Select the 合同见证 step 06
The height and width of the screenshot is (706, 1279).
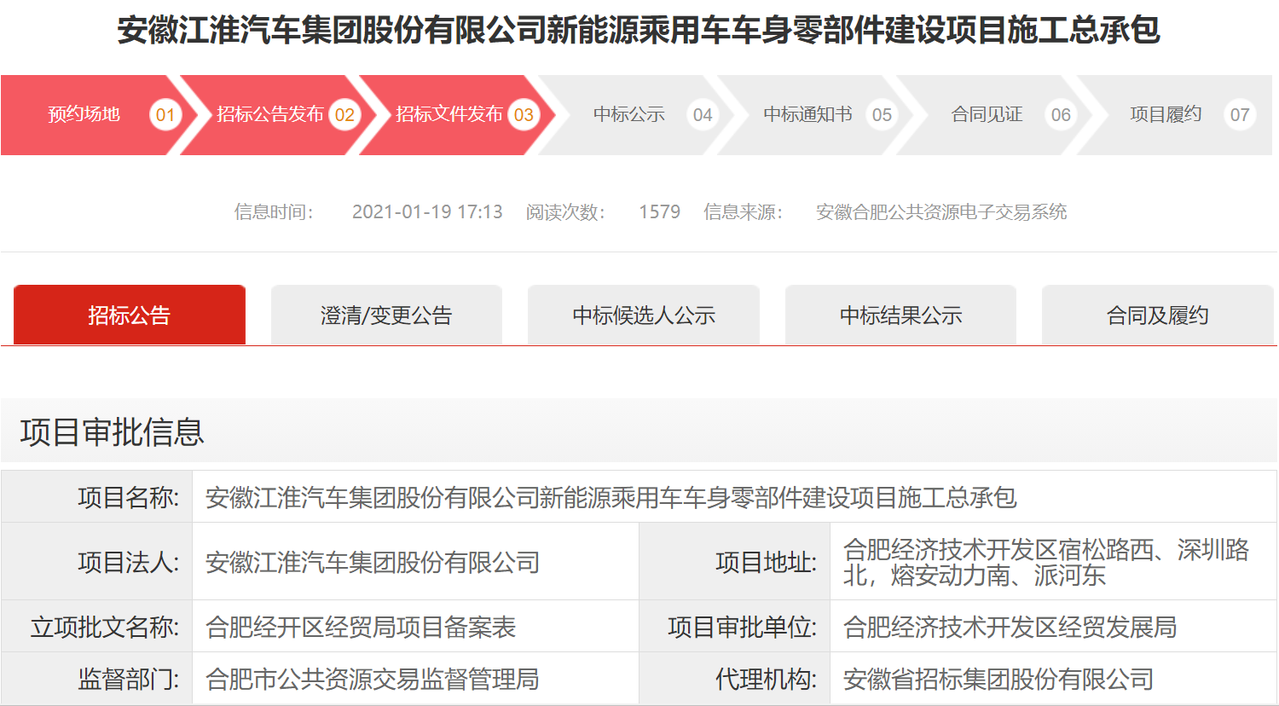993,115
